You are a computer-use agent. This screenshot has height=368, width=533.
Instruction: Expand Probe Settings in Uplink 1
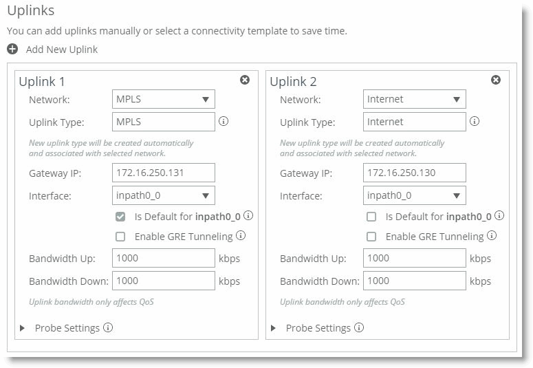(x=20, y=329)
